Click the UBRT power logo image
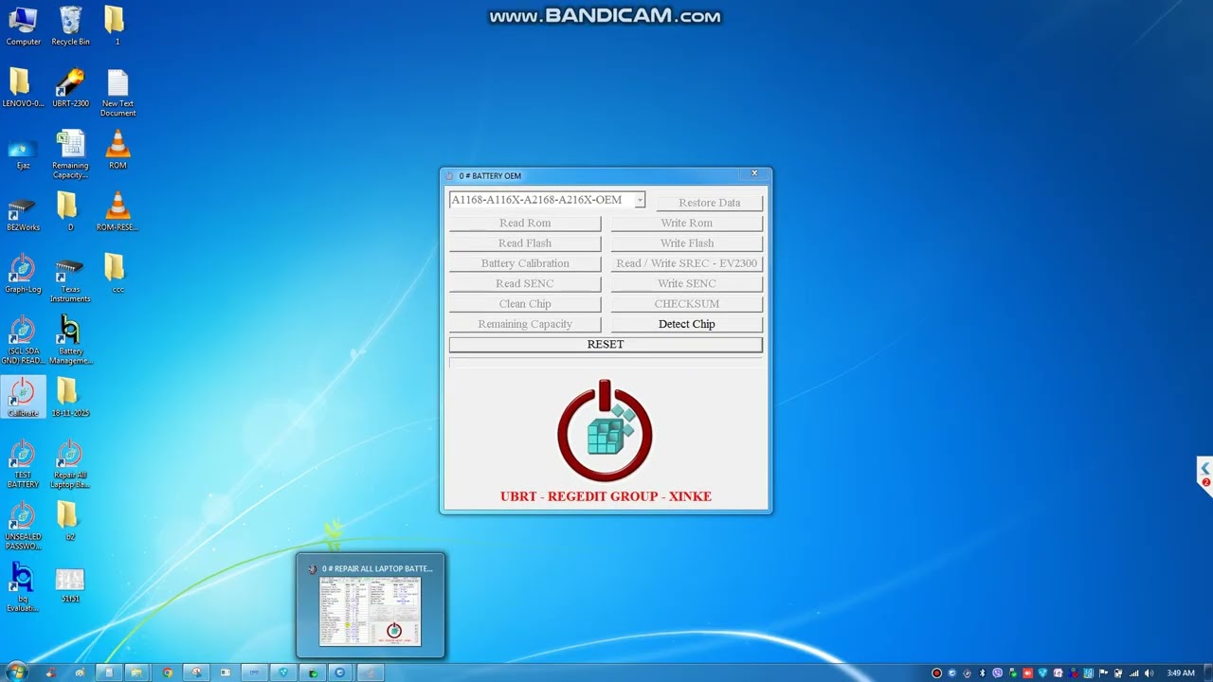Screen dimensions: 1213x682 [605, 431]
